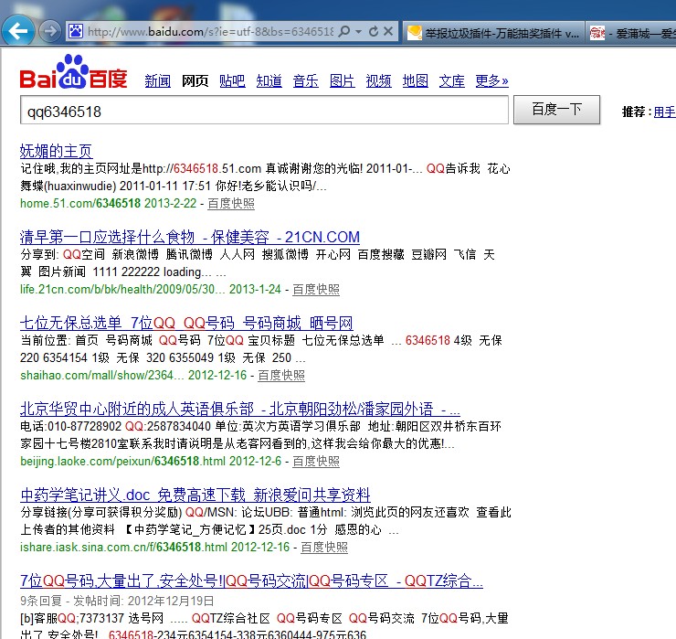
Task: Open the 新闻 category link
Action: pyautogui.click(x=157, y=80)
